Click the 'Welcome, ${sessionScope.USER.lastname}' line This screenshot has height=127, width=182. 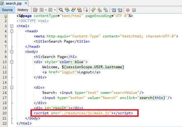pyautogui.click(x=83, y=67)
